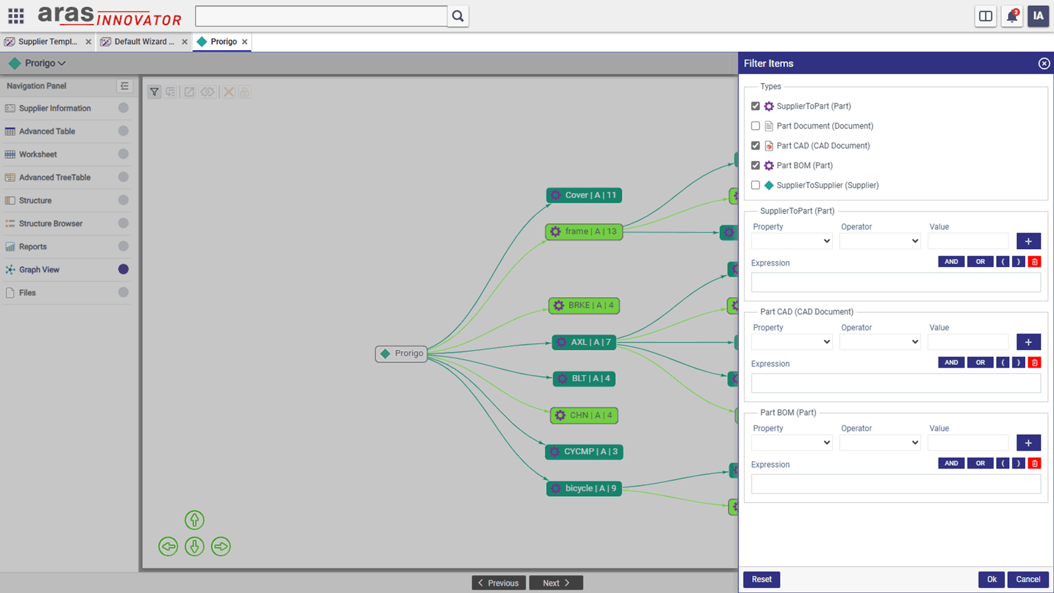Open Advanced Table in navigation
The height and width of the screenshot is (593, 1054).
pos(47,131)
